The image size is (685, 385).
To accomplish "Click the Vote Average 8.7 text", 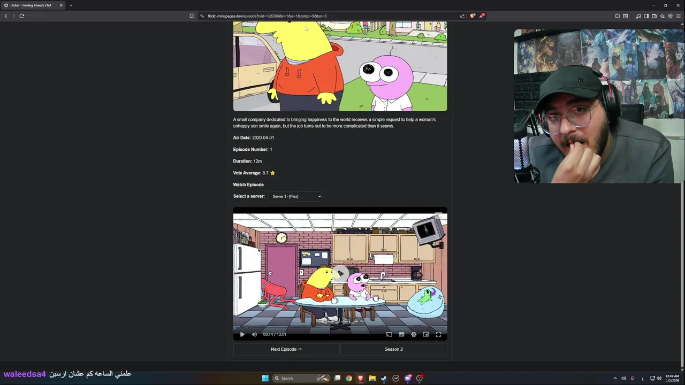I will [254, 173].
